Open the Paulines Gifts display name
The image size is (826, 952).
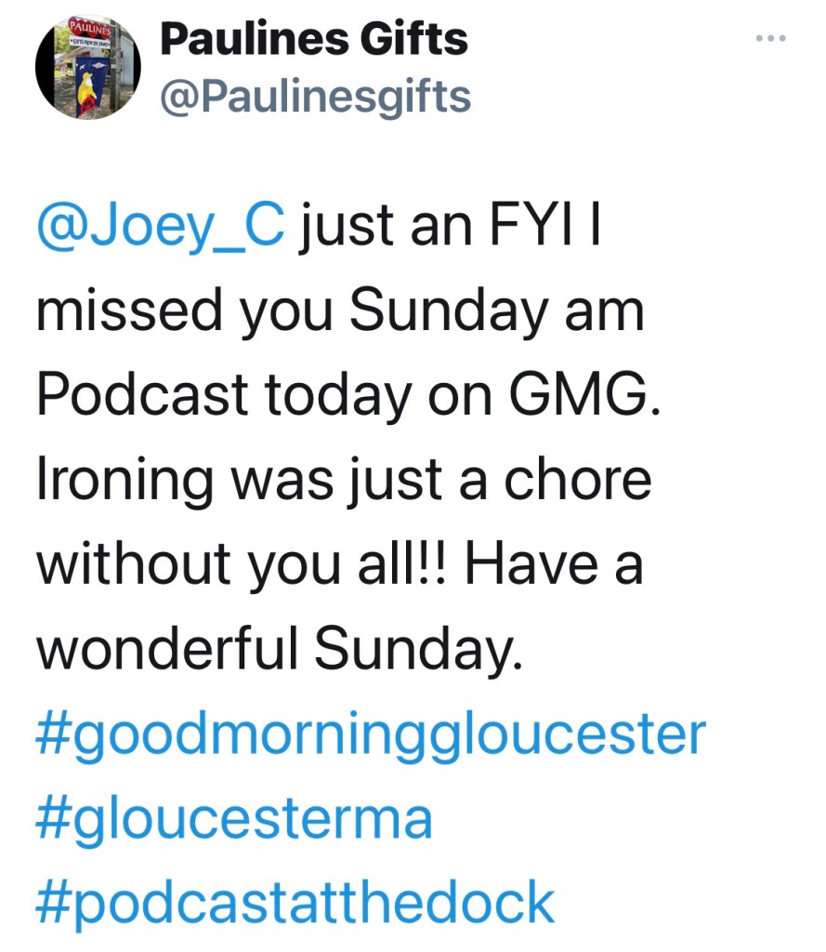tap(314, 40)
